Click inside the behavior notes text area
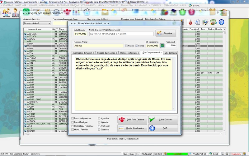This screenshot has height=156, width=249. 123,84
